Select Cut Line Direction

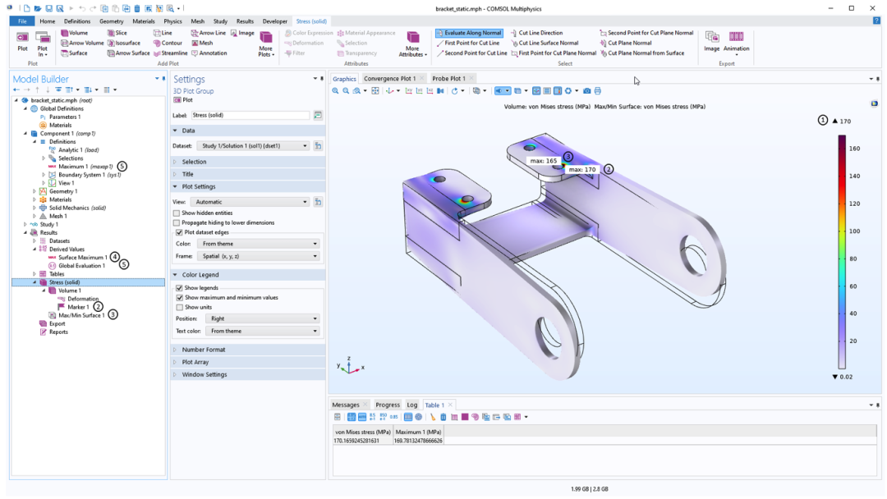coord(536,33)
